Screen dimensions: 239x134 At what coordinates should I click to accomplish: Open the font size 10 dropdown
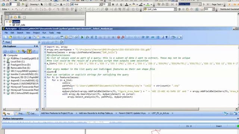pyautogui.click(x=109, y=4)
